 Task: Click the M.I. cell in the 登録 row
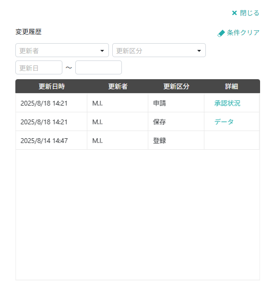[118, 140]
